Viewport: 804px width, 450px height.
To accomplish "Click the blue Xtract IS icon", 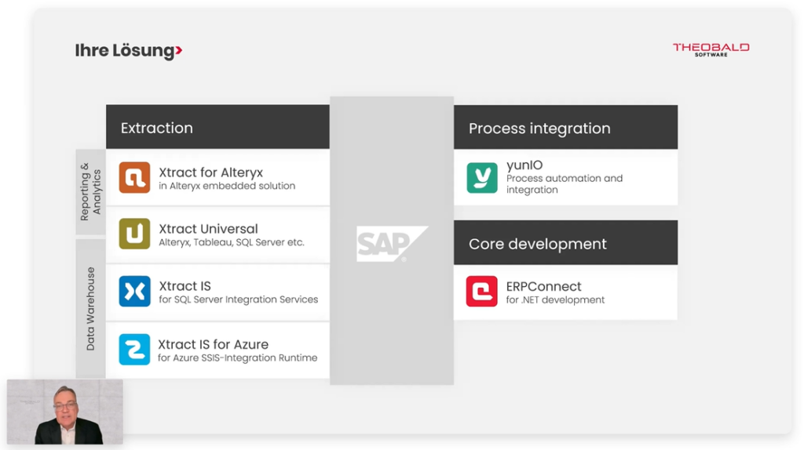I will (x=134, y=292).
